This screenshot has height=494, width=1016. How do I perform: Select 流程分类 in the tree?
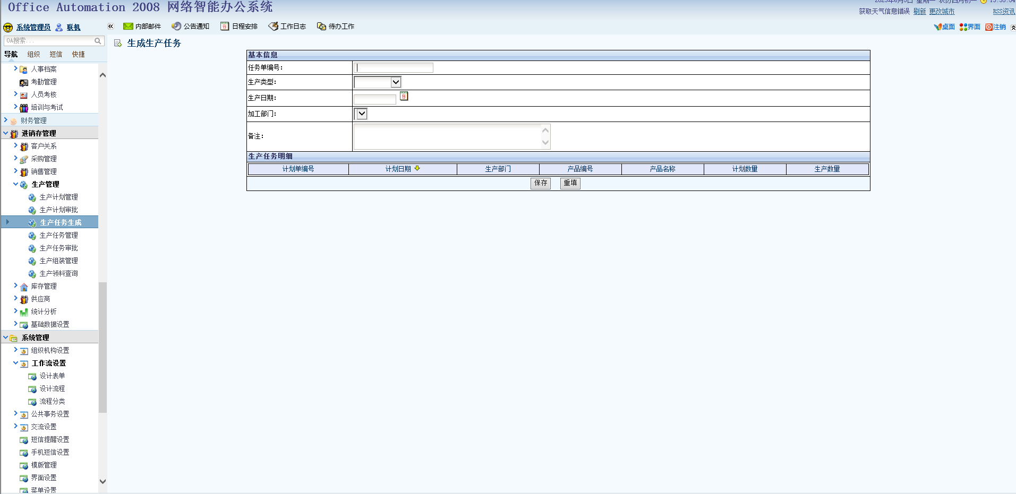(52, 401)
